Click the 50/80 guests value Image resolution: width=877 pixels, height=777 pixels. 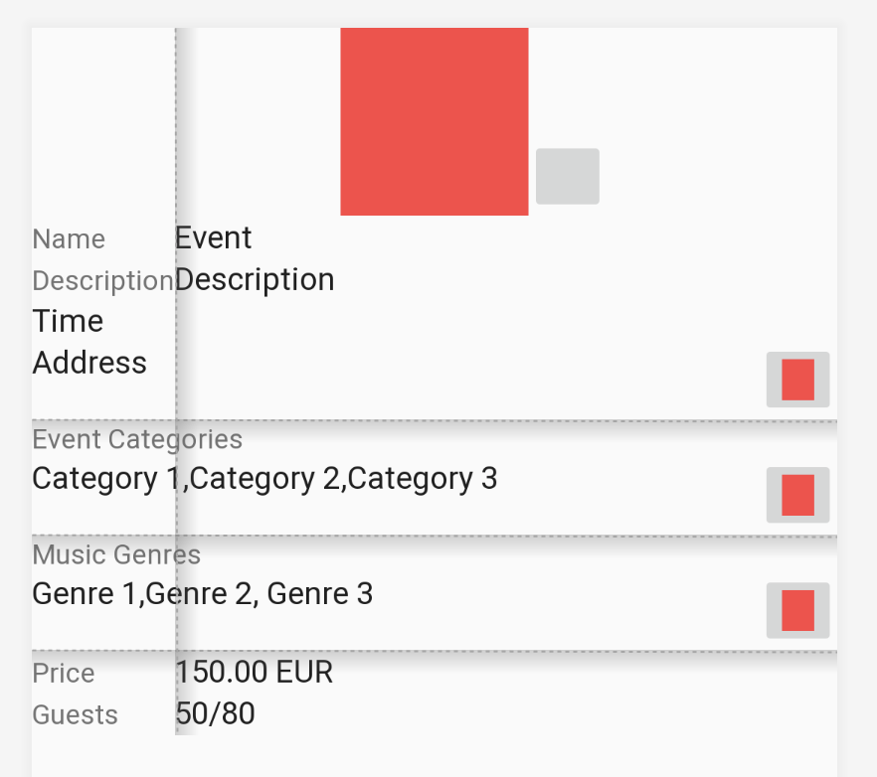(x=216, y=714)
